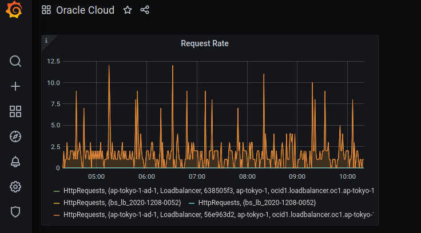
Task: Toggle the cyan bs_lb_2020-1208-0052 legend series
Action: pos(257,203)
